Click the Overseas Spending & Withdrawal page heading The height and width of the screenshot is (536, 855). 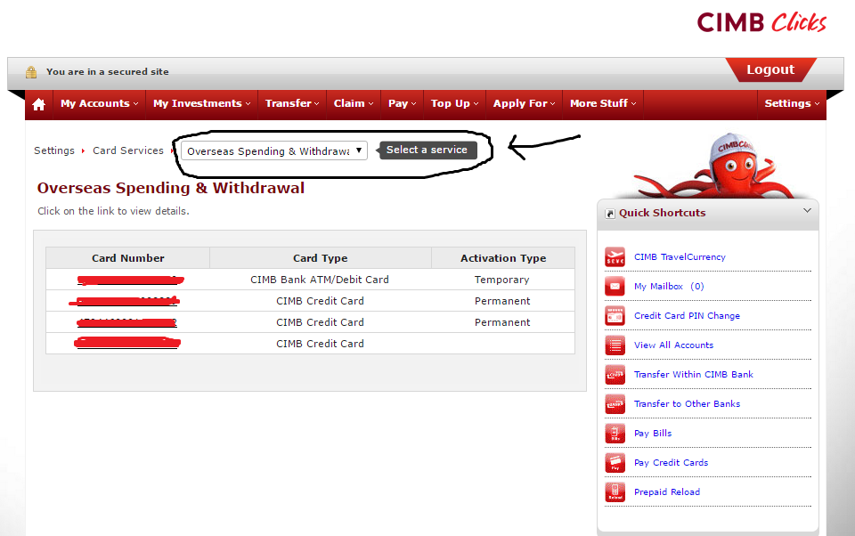(x=171, y=188)
